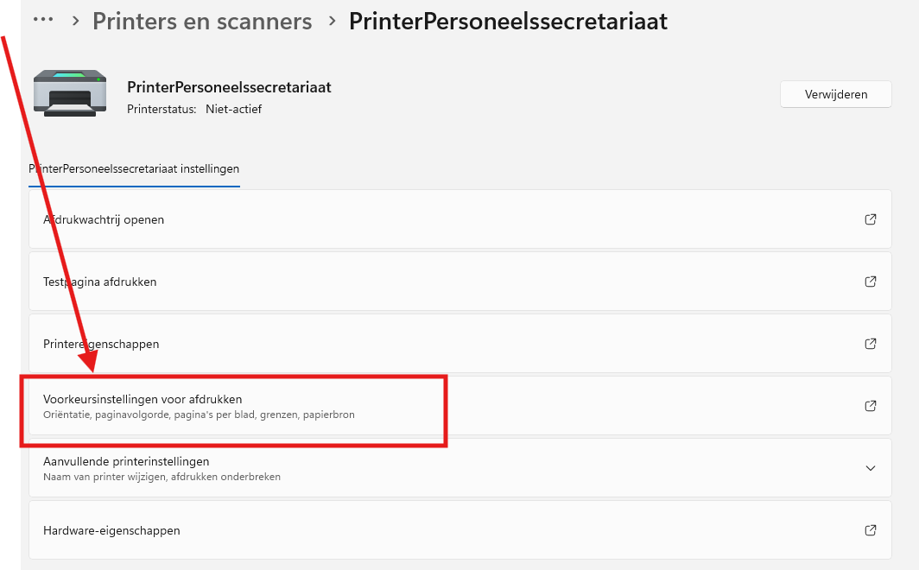919x570 pixels.
Task: Click the Niet-actief printer status text
Action: pyautogui.click(x=233, y=109)
